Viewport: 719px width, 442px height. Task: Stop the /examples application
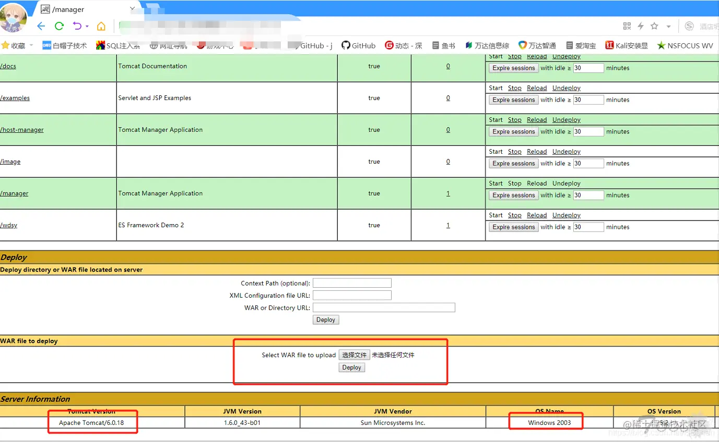[x=515, y=88]
